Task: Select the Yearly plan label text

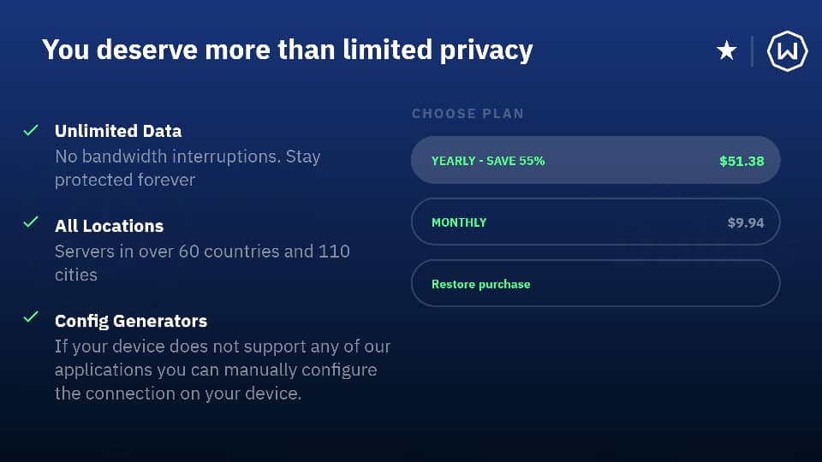Action: click(488, 161)
